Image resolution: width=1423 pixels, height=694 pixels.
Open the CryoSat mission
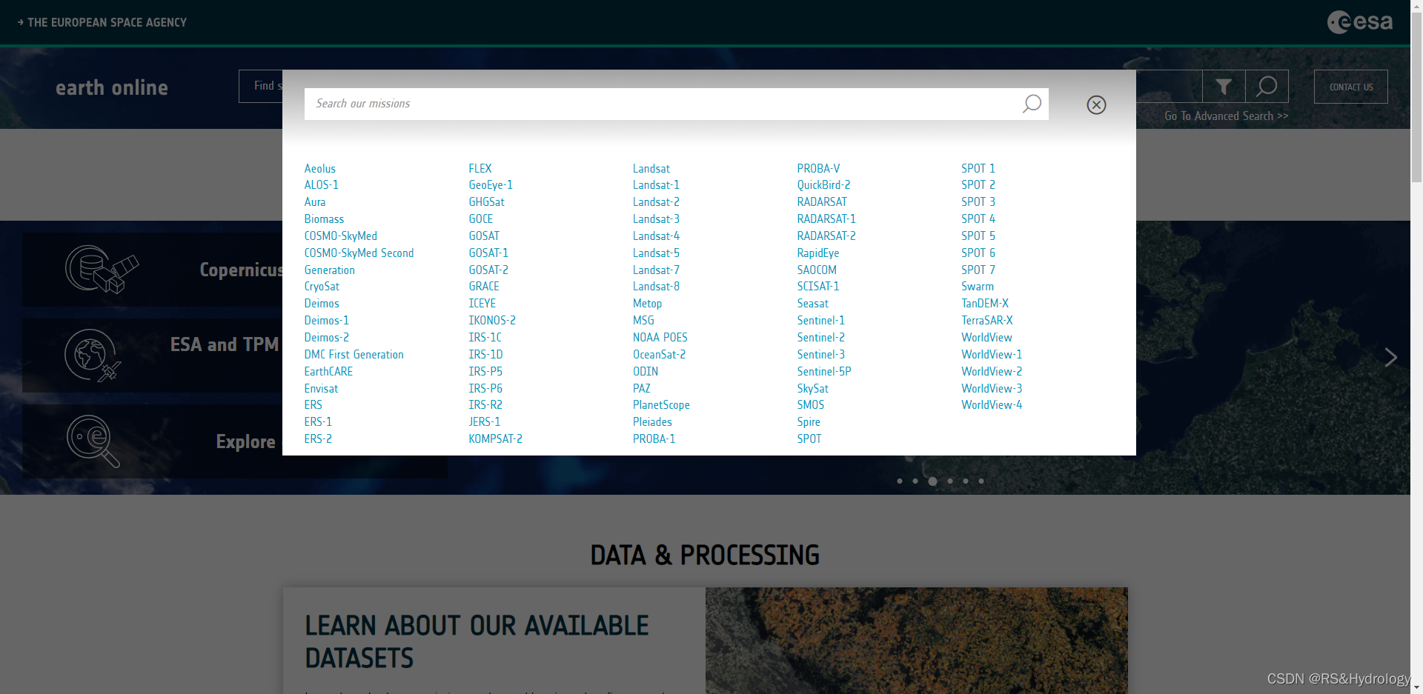(x=322, y=287)
